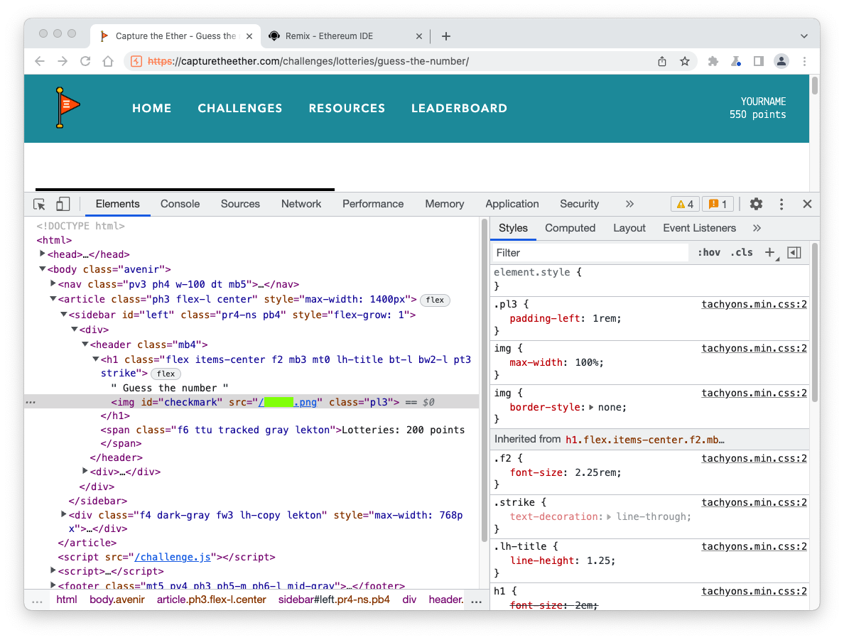Open the Computed styles tab
Screen dimensions: 844x640
point(570,228)
